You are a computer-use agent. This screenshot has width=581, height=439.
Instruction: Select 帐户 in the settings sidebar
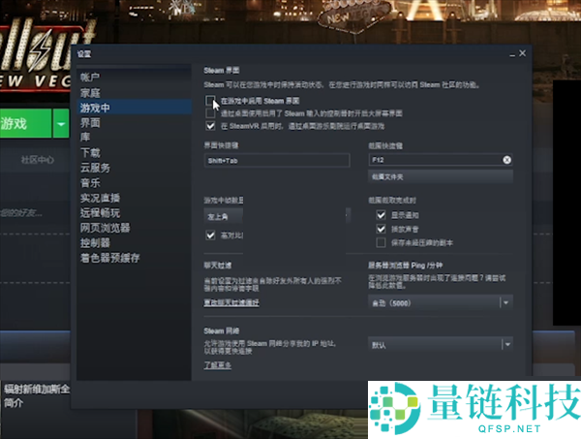[x=90, y=77]
